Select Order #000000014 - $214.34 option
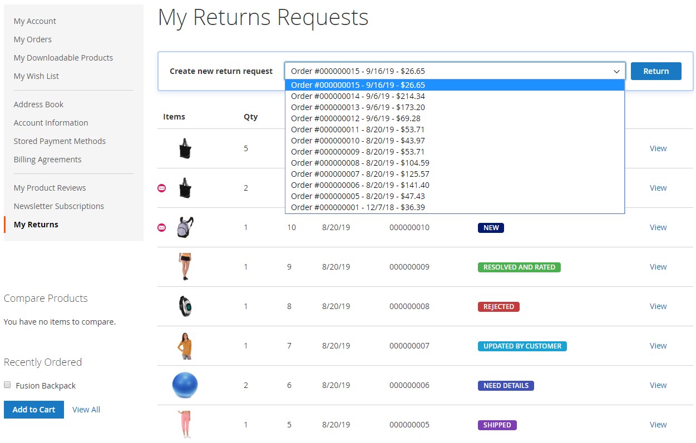 coord(455,96)
